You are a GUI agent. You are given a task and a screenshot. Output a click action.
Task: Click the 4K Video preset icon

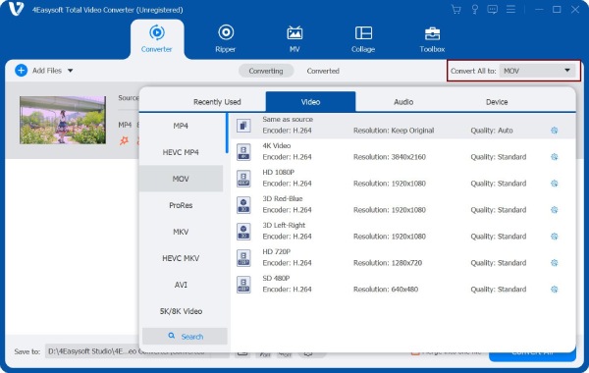(x=243, y=152)
